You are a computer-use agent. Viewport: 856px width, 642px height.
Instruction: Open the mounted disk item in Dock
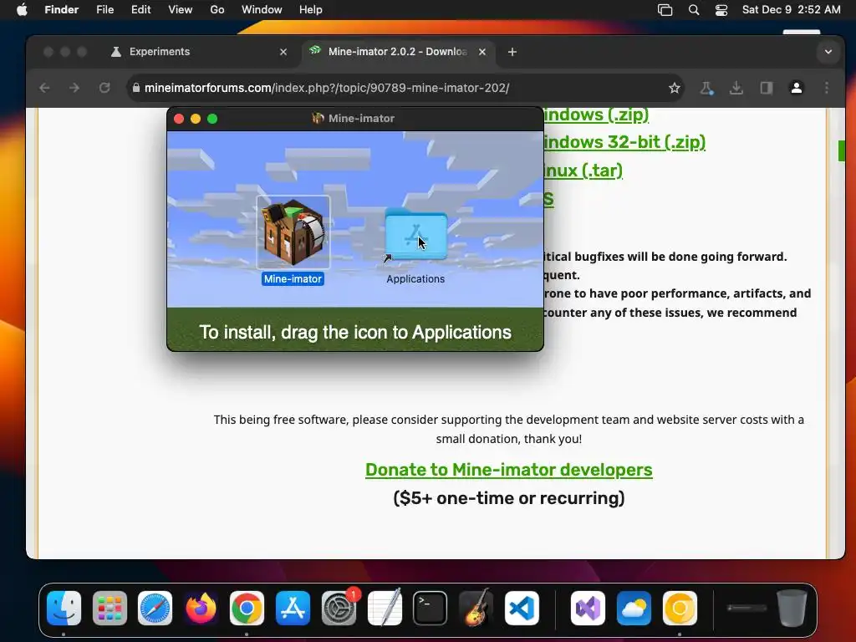click(746, 608)
